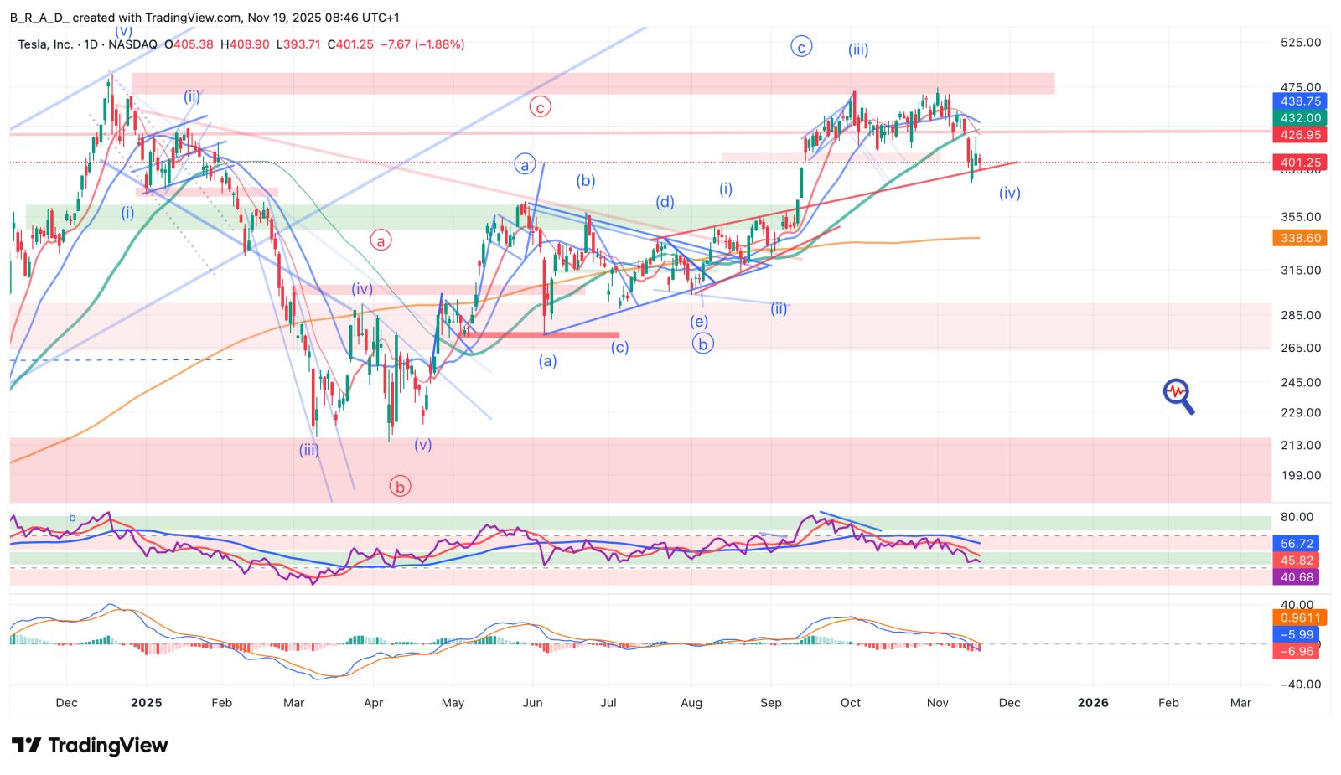Click the orange 338.60 moving average tag
Image resolution: width=1341 pixels, height=775 pixels.
1299,238
